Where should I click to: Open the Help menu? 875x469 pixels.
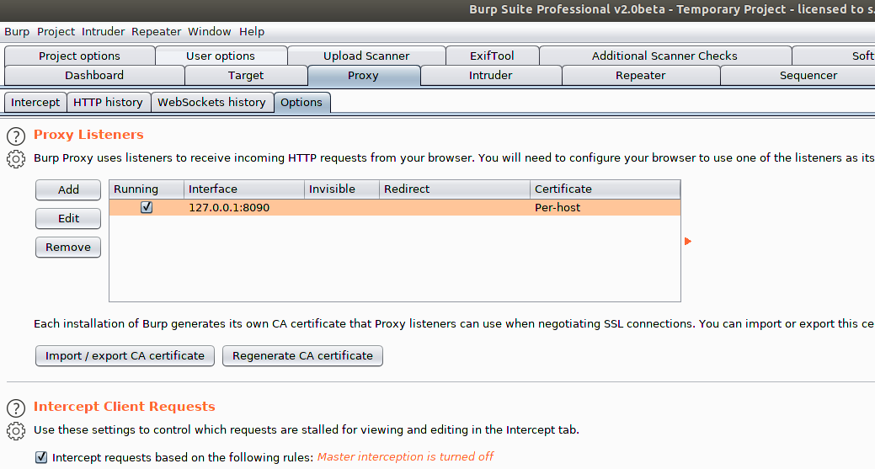tap(252, 32)
